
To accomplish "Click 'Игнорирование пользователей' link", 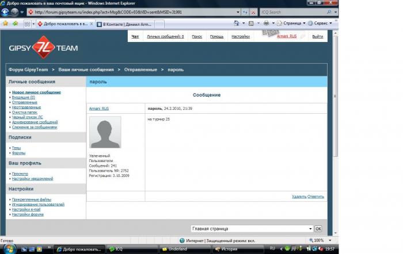I will (39, 204).
